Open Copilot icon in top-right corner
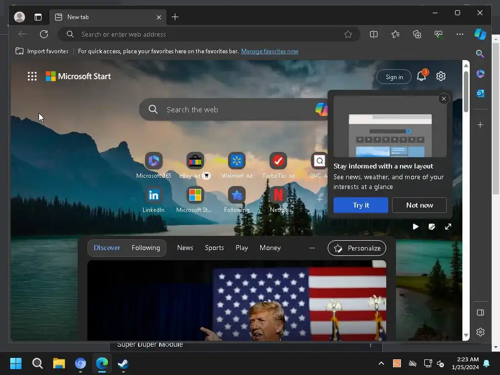The height and width of the screenshot is (375, 500). (x=480, y=34)
